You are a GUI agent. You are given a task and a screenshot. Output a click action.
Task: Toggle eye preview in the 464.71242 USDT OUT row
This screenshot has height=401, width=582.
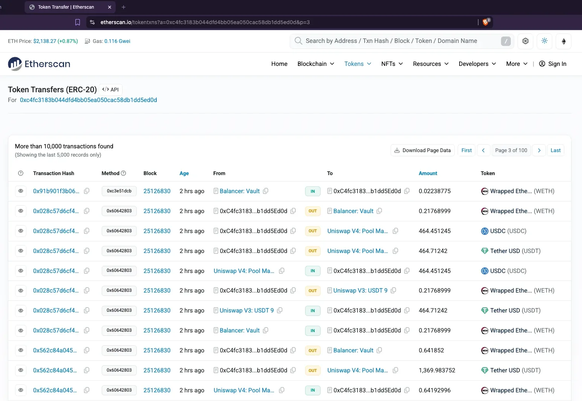click(x=21, y=251)
